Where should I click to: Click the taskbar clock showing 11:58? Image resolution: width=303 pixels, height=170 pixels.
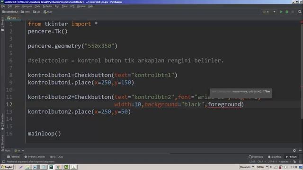pyautogui.click(x=294, y=167)
